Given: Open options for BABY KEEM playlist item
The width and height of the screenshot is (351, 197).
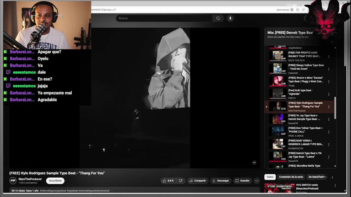Looking at the screenshot, I should (329, 145).
